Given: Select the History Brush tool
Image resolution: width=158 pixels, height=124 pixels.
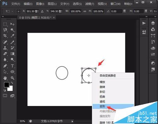Looking at the screenshot, I should (x=12, y=48).
